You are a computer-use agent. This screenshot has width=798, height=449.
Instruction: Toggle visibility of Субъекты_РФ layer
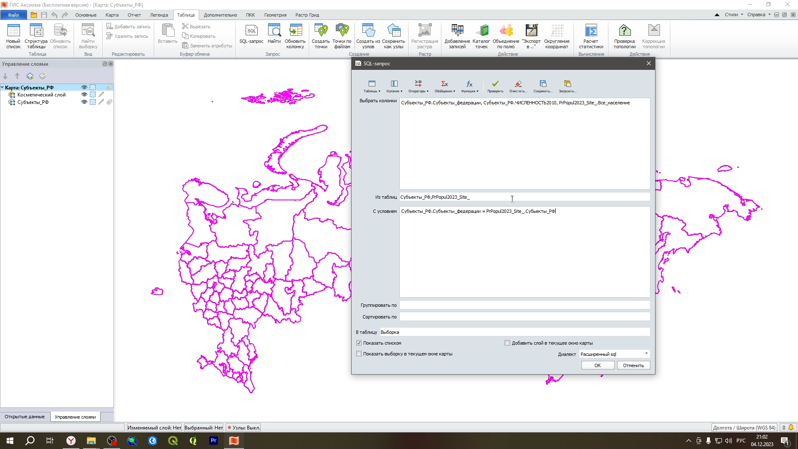point(84,102)
